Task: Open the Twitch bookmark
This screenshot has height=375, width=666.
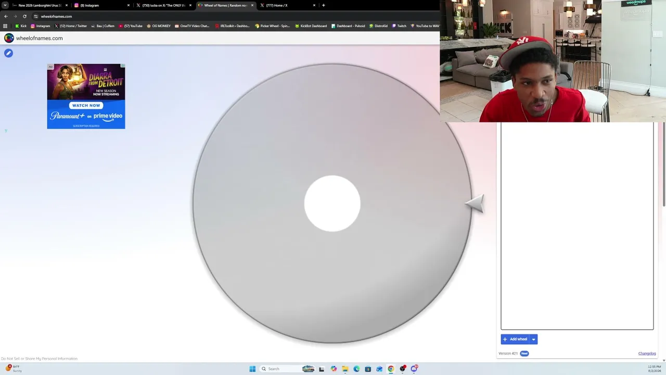Action: (399, 26)
